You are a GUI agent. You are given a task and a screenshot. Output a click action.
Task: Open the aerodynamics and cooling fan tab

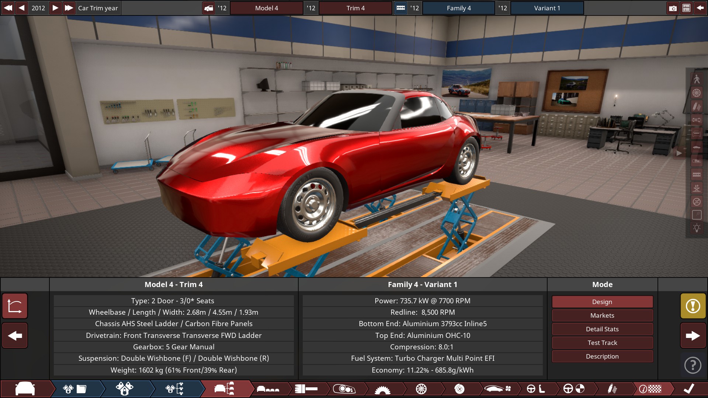(498, 389)
